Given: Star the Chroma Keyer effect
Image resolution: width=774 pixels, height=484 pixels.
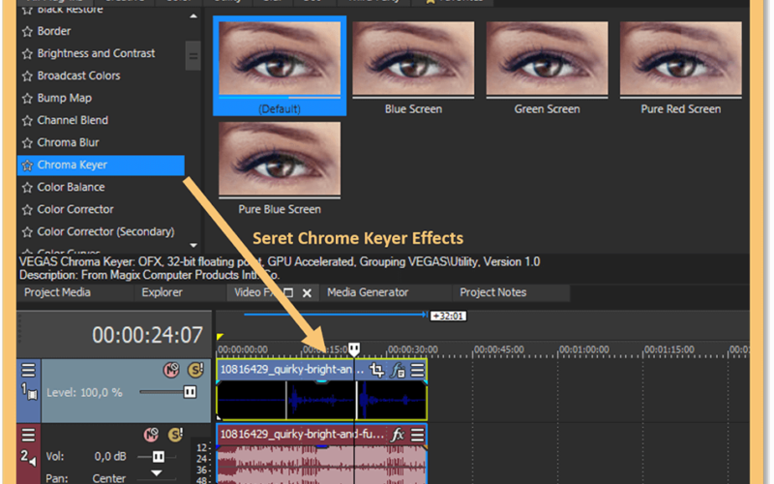Looking at the screenshot, I should point(27,166).
